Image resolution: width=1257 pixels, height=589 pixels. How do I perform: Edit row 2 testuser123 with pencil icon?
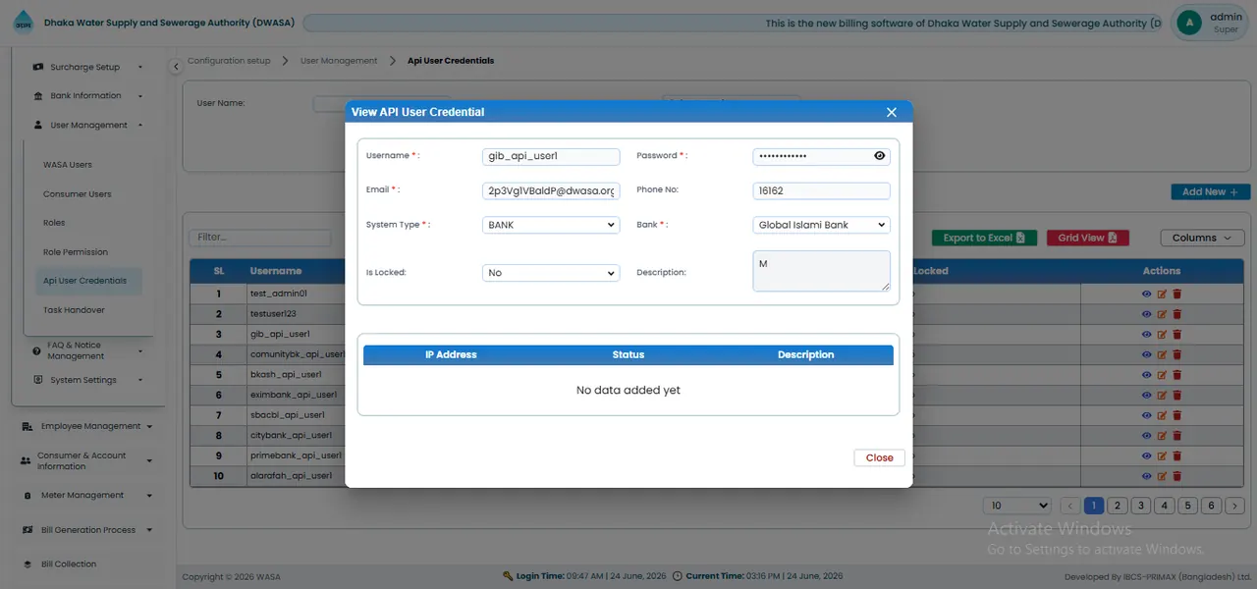coord(1162,314)
